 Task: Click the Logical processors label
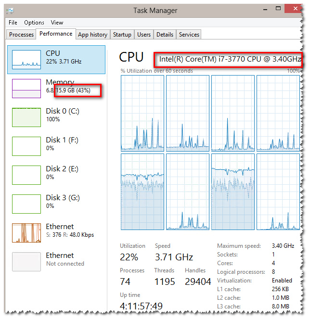click(241, 272)
